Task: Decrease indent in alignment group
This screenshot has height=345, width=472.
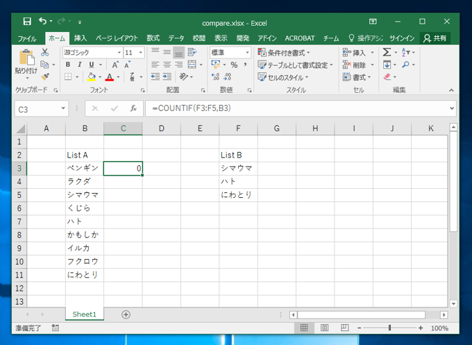Action: click(x=155, y=77)
